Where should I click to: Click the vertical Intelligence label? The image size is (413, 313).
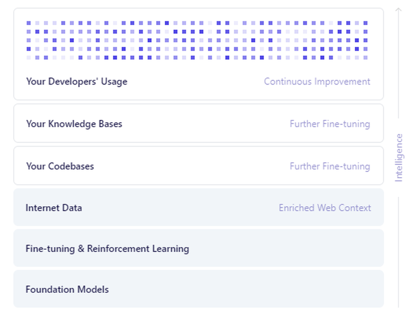point(399,158)
